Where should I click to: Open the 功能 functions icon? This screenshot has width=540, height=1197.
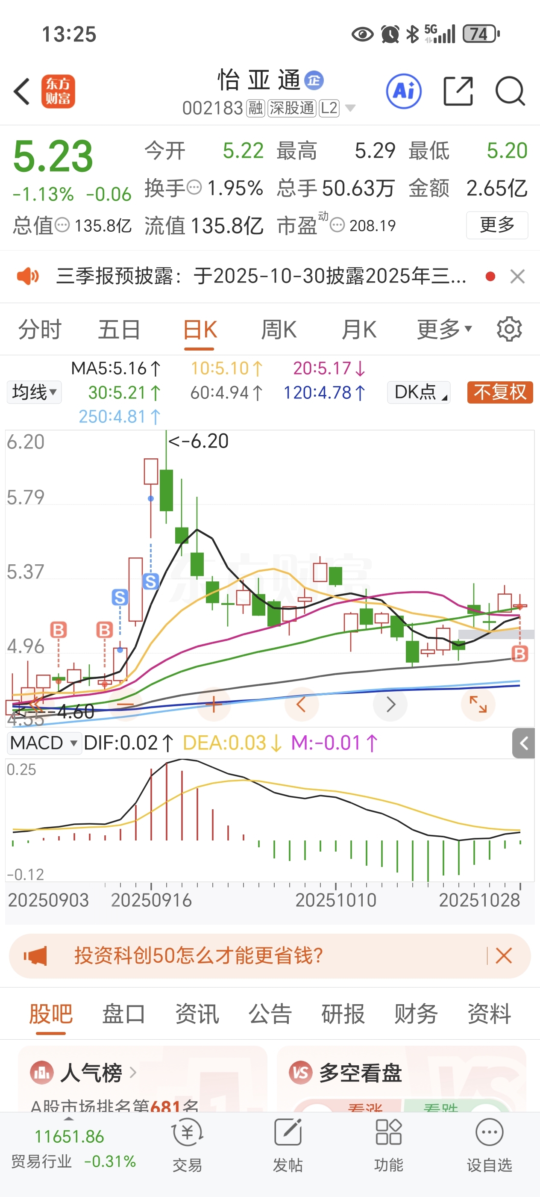[x=388, y=1132]
